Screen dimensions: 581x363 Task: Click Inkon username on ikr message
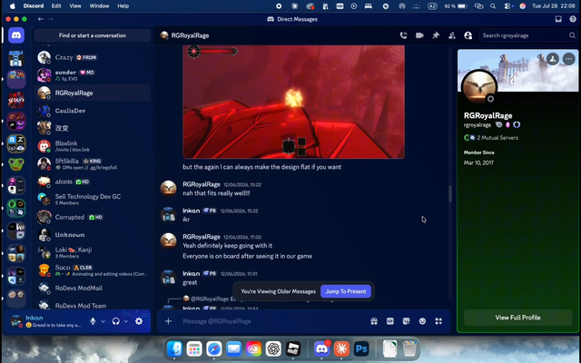tap(192, 211)
